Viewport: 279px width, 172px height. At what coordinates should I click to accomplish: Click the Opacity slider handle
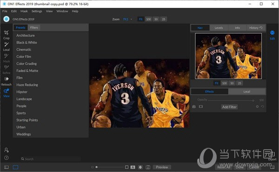coord(253,100)
